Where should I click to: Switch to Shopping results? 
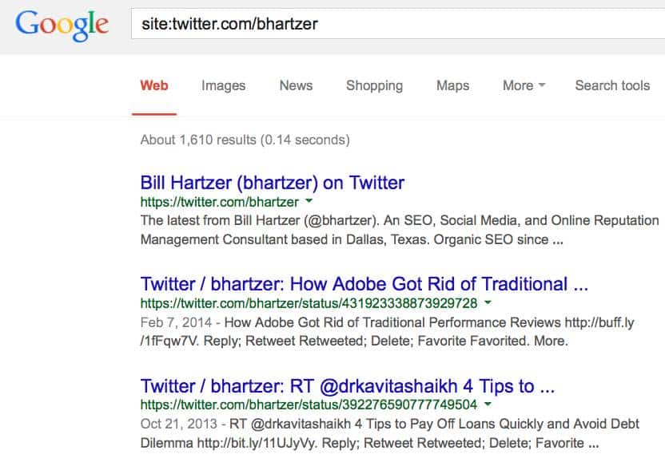pyautogui.click(x=375, y=85)
